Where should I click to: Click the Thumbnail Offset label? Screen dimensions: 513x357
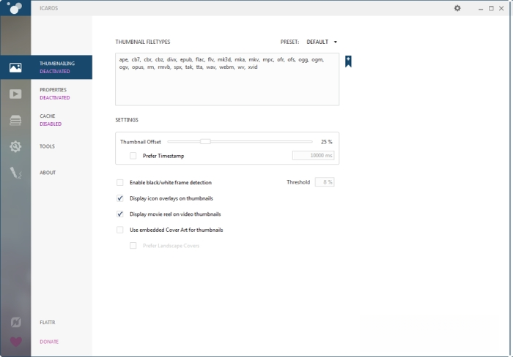(x=141, y=142)
